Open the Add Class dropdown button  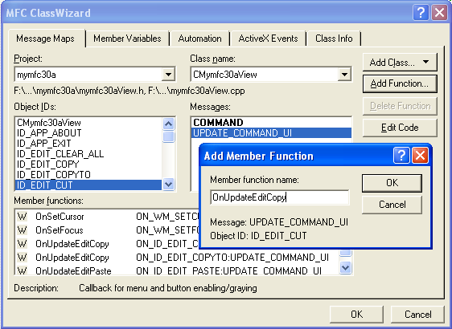click(400, 62)
